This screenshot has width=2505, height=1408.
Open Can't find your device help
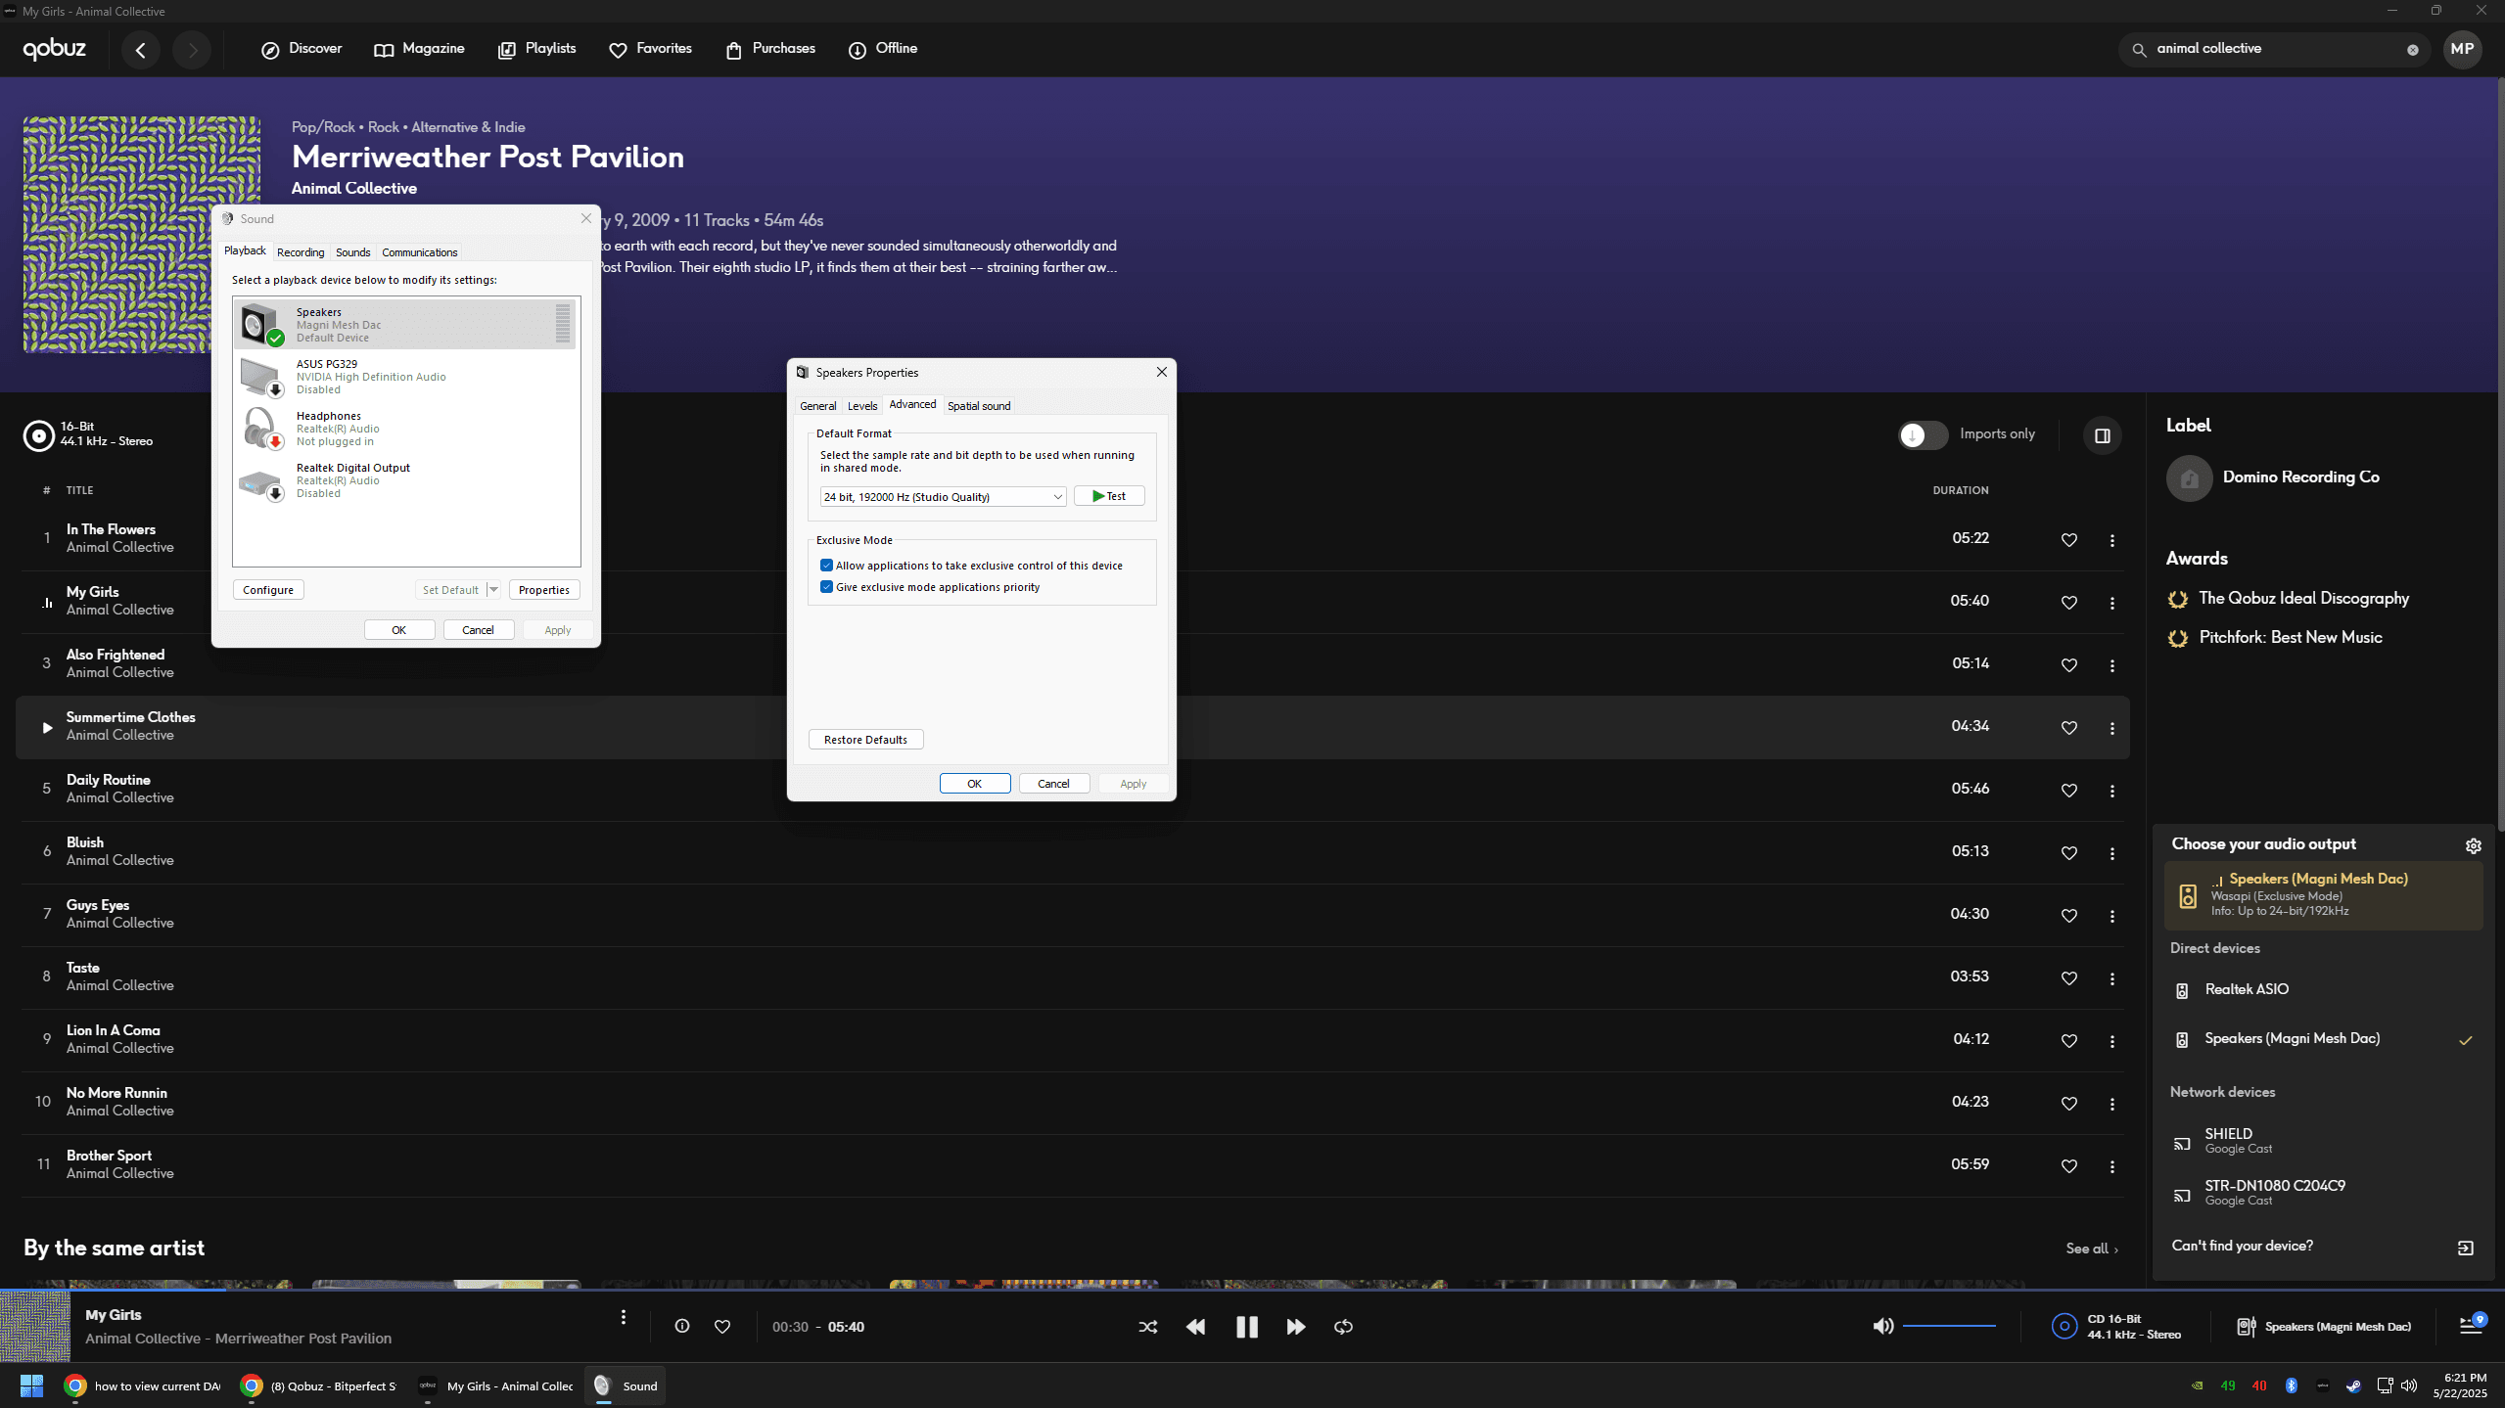click(2323, 1247)
